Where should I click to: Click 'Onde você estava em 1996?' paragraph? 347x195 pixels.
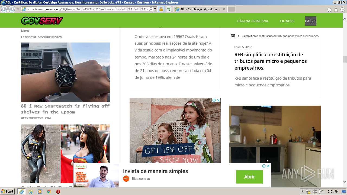point(173,57)
